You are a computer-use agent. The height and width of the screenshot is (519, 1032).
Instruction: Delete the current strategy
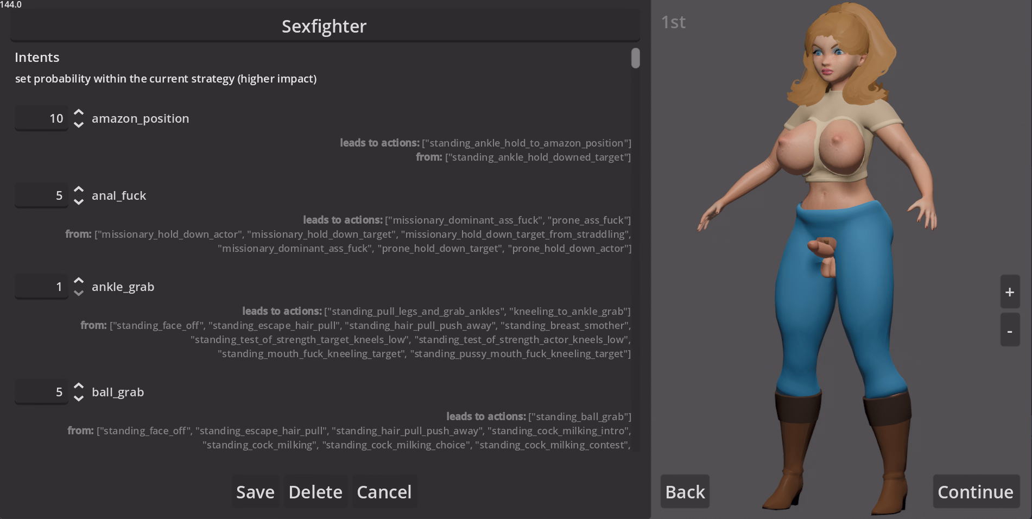315,492
